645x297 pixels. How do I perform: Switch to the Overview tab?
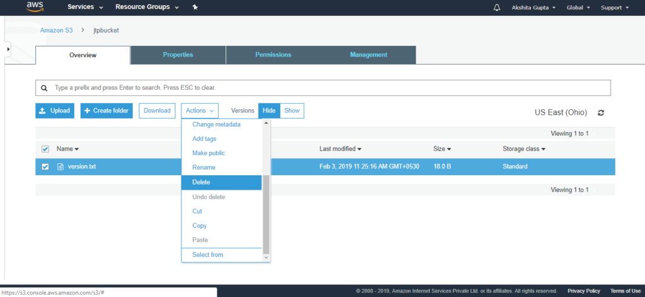point(83,55)
